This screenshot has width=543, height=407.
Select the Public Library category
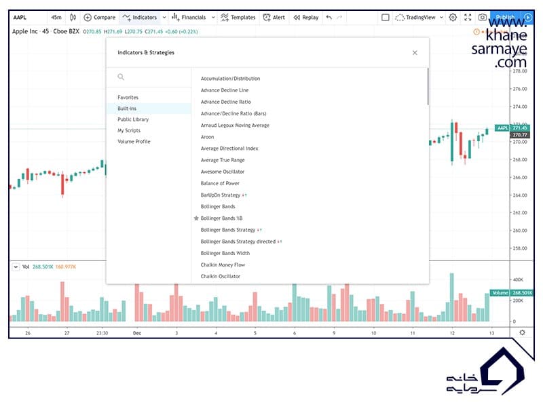pos(149,119)
